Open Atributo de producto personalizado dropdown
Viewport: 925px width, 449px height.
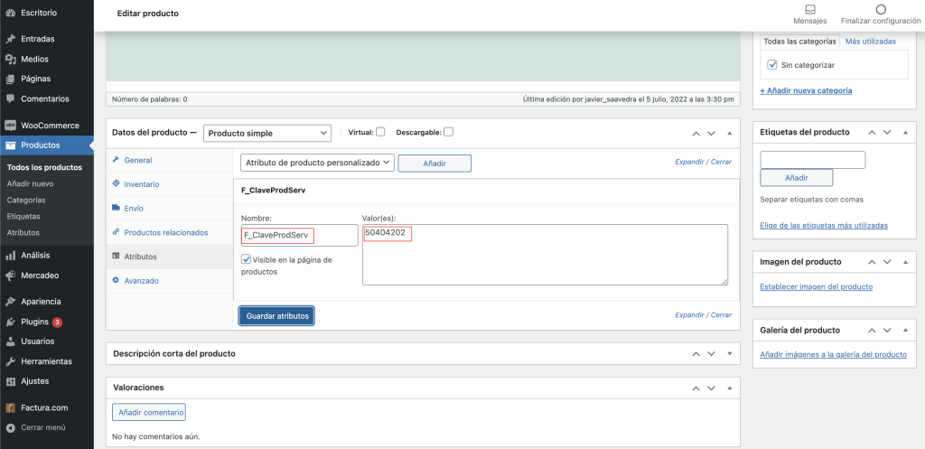point(317,163)
